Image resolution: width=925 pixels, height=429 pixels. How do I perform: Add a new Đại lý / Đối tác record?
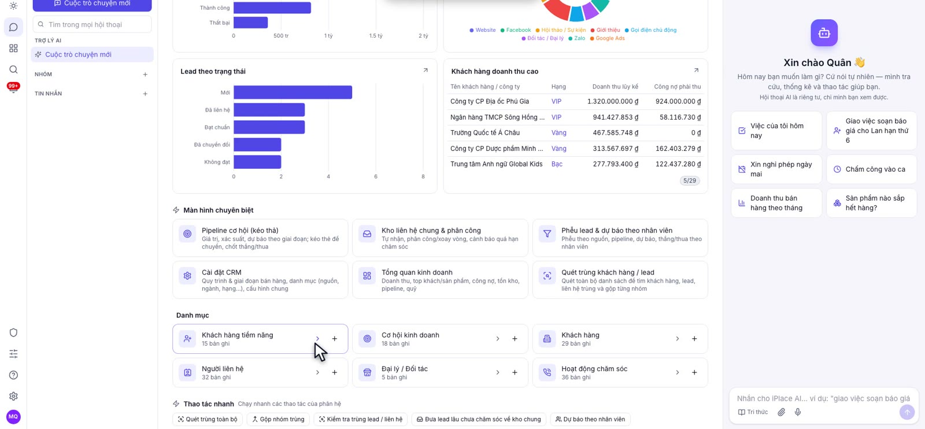click(x=515, y=373)
